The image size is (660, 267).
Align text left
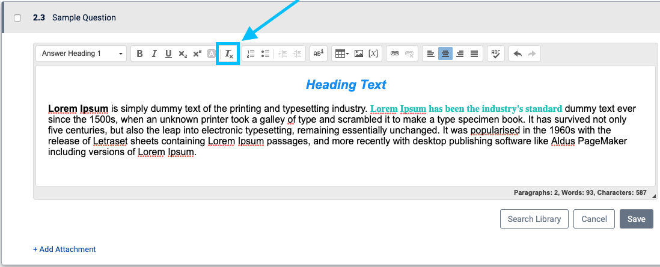[x=430, y=54]
